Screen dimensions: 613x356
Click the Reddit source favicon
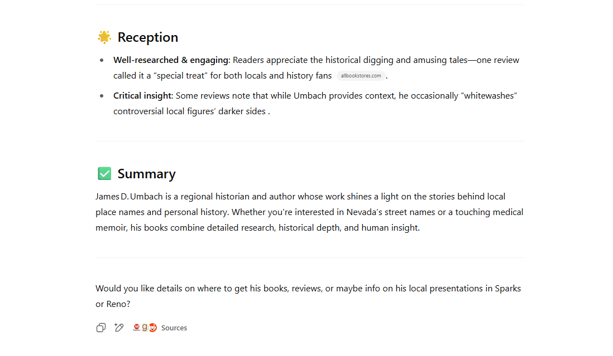153,328
